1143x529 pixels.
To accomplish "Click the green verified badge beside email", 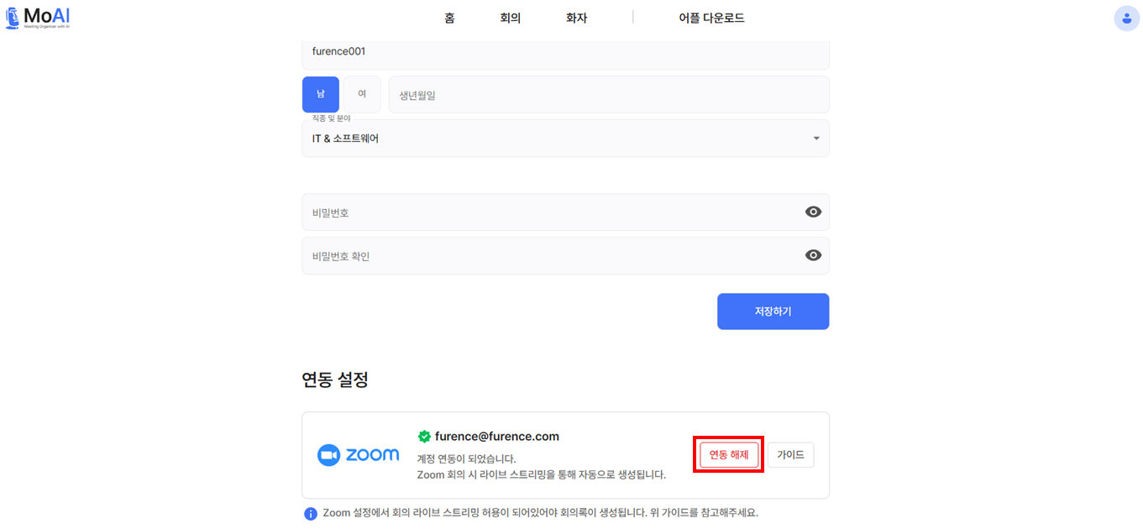I will tap(424, 437).
